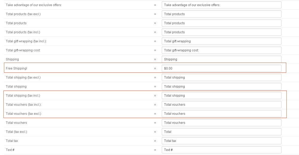
Task: Click translation field for Total products (tax excl.)
Action: [221, 14]
